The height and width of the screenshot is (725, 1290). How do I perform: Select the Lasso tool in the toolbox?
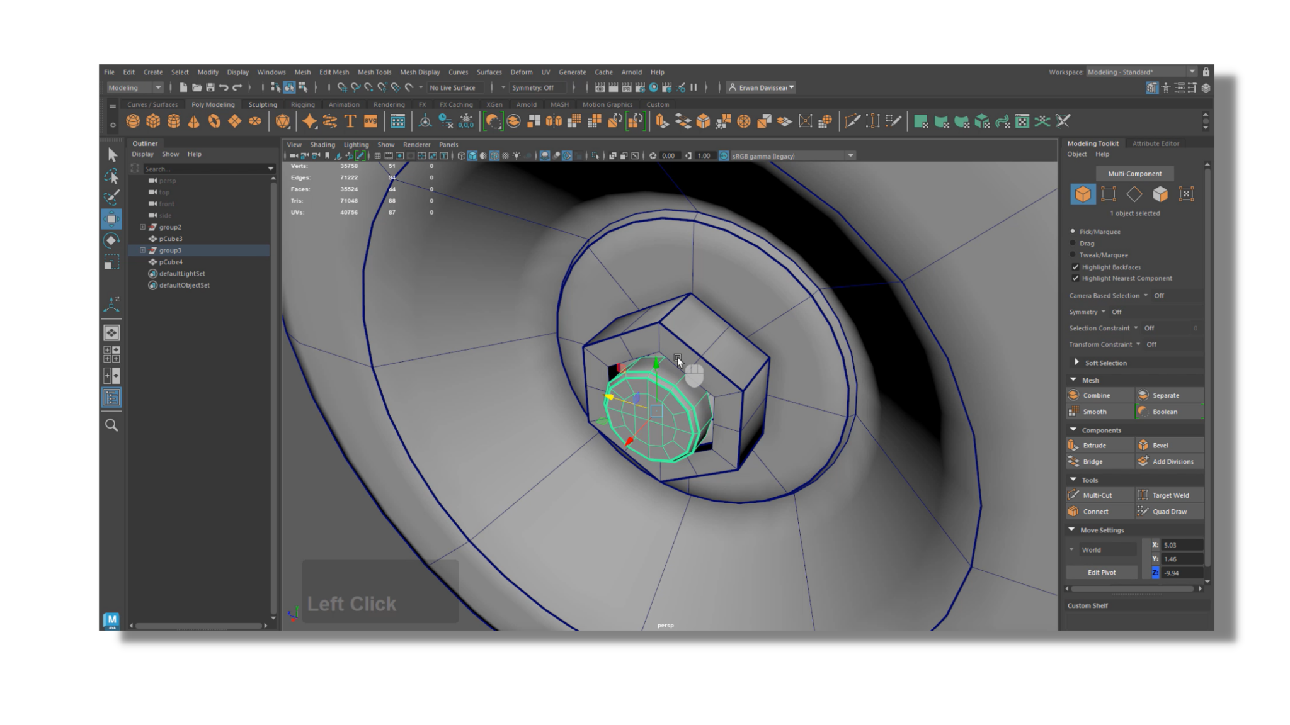coord(111,176)
